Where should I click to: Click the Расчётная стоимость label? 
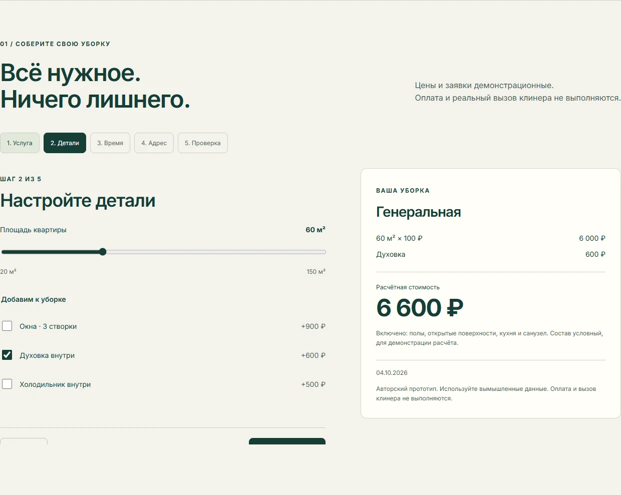click(408, 287)
